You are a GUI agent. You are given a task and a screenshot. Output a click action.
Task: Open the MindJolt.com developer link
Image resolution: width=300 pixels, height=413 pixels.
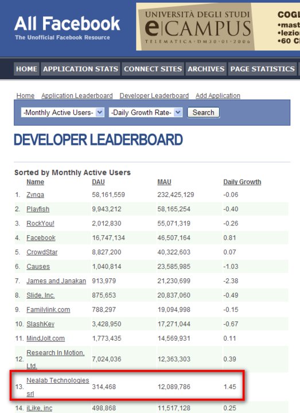click(x=45, y=338)
